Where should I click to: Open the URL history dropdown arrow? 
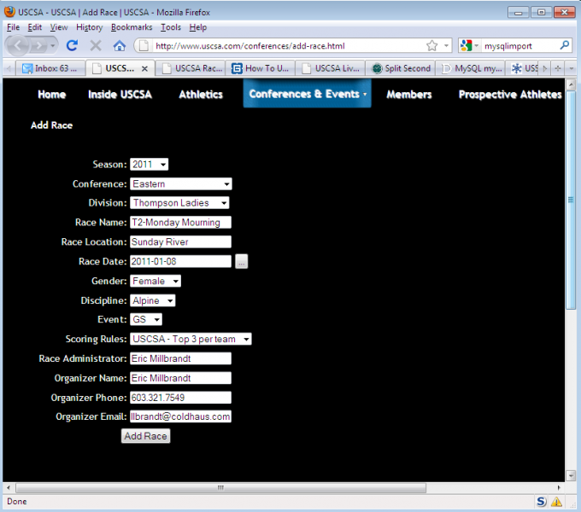click(446, 45)
